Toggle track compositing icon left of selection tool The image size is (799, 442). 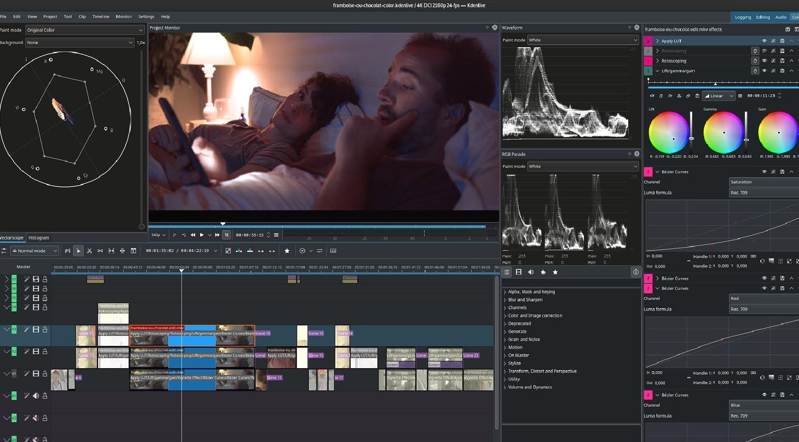68,251
